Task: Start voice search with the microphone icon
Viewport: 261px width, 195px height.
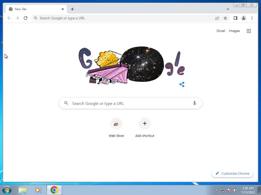Action: (194, 103)
